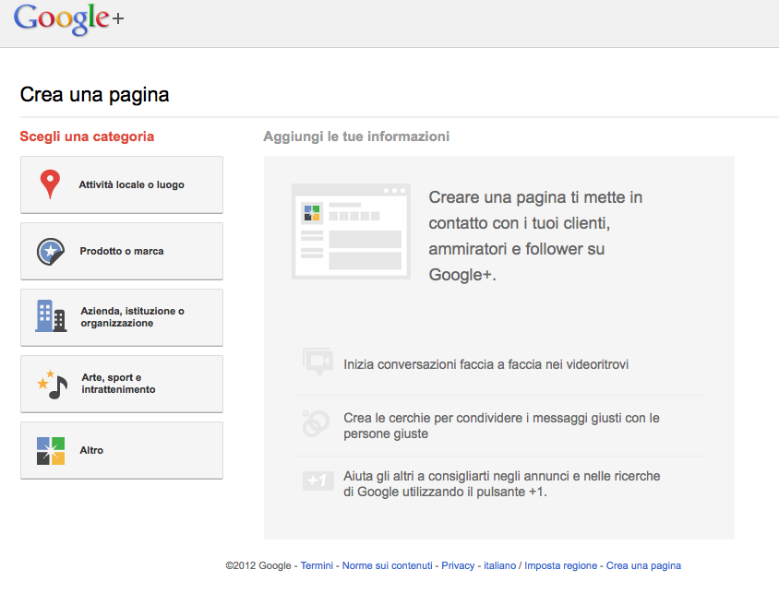Image resolution: width=779 pixels, height=605 pixels.
Task: Click the text Inizia conversazioni faccia a faccia
Action: click(485, 364)
